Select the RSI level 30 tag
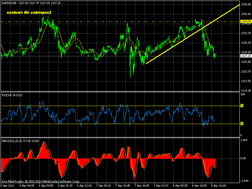 242,124
